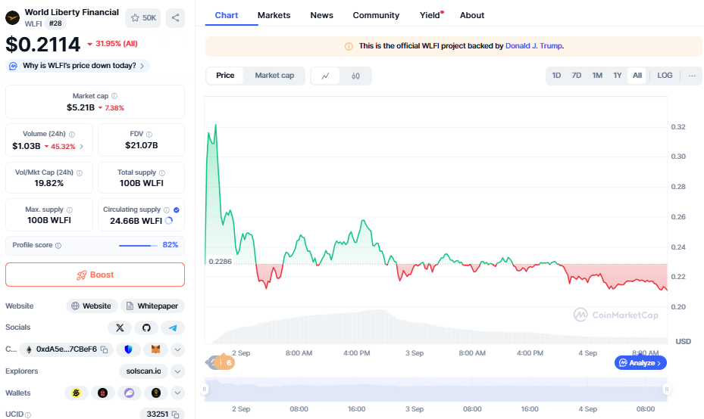Click the #28 rank badge

[55, 23]
